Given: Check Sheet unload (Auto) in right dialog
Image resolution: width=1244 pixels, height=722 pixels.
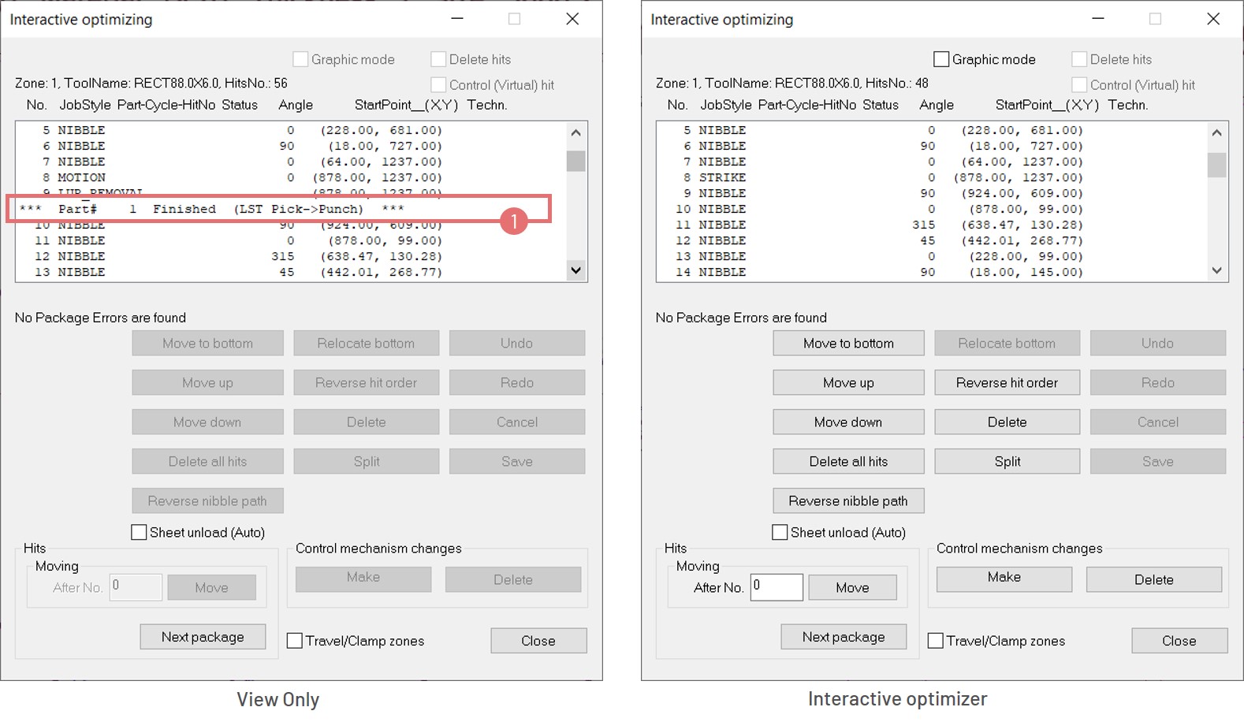Looking at the screenshot, I should 780,532.
